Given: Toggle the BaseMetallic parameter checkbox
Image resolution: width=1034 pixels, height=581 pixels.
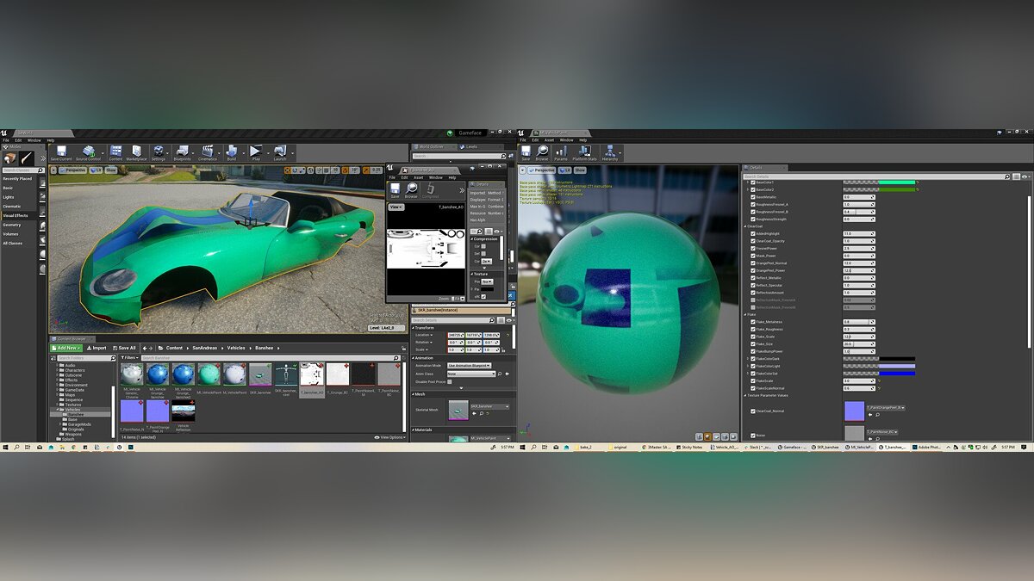Looking at the screenshot, I should click(752, 197).
